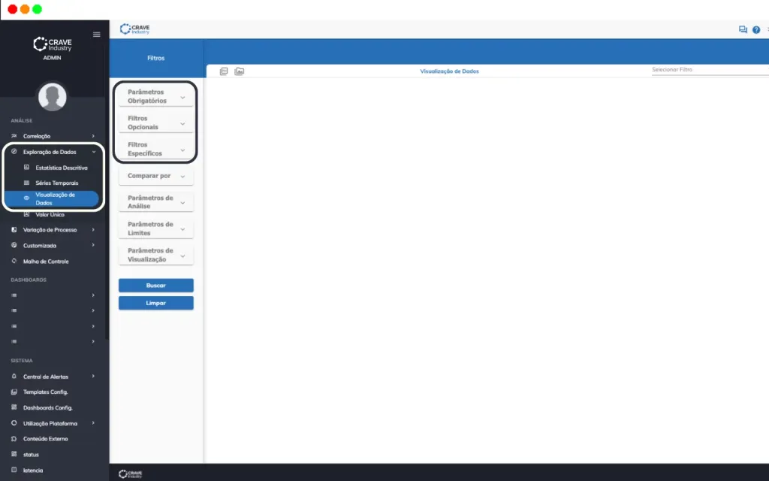
Task: Click the eye icon of Visualização de Dados
Action: tap(26, 198)
